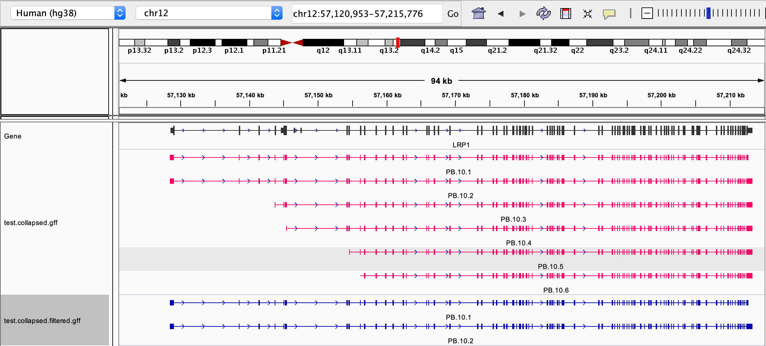This screenshot has width=766, height=346.
Task: Click the Home icon in the toolbar
Action: coord(478,14)
